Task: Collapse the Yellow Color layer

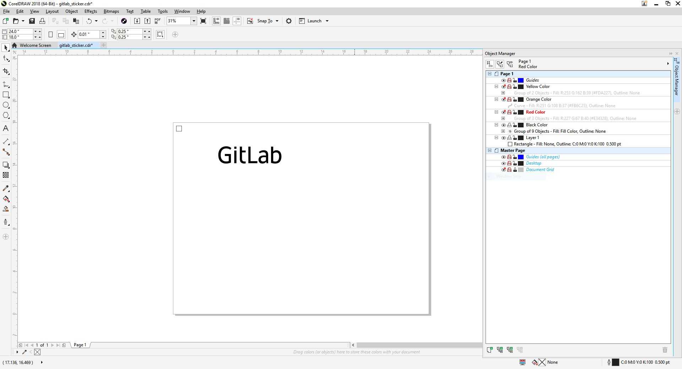Action: click(497, 87)
